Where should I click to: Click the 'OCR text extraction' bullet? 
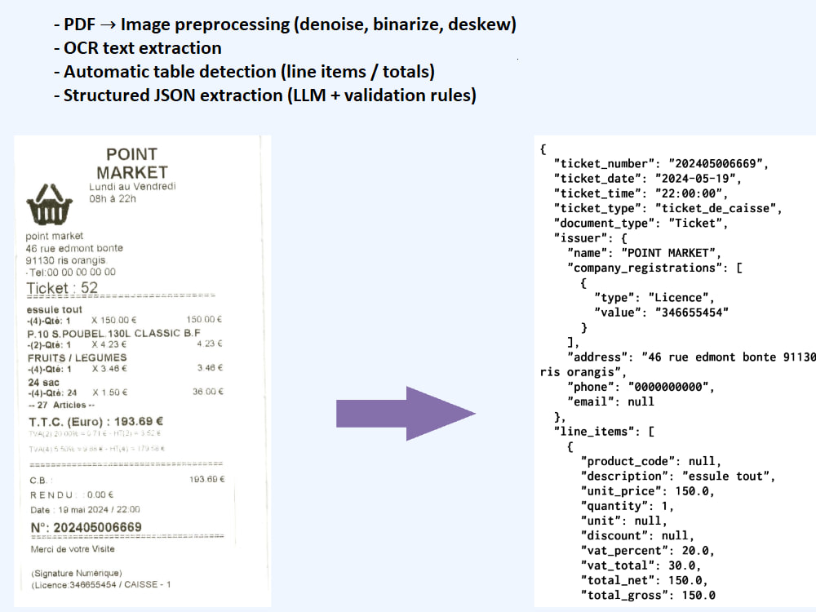(x=138, y=48)
